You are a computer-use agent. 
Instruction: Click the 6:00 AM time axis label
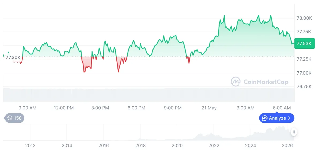(282, 108)
